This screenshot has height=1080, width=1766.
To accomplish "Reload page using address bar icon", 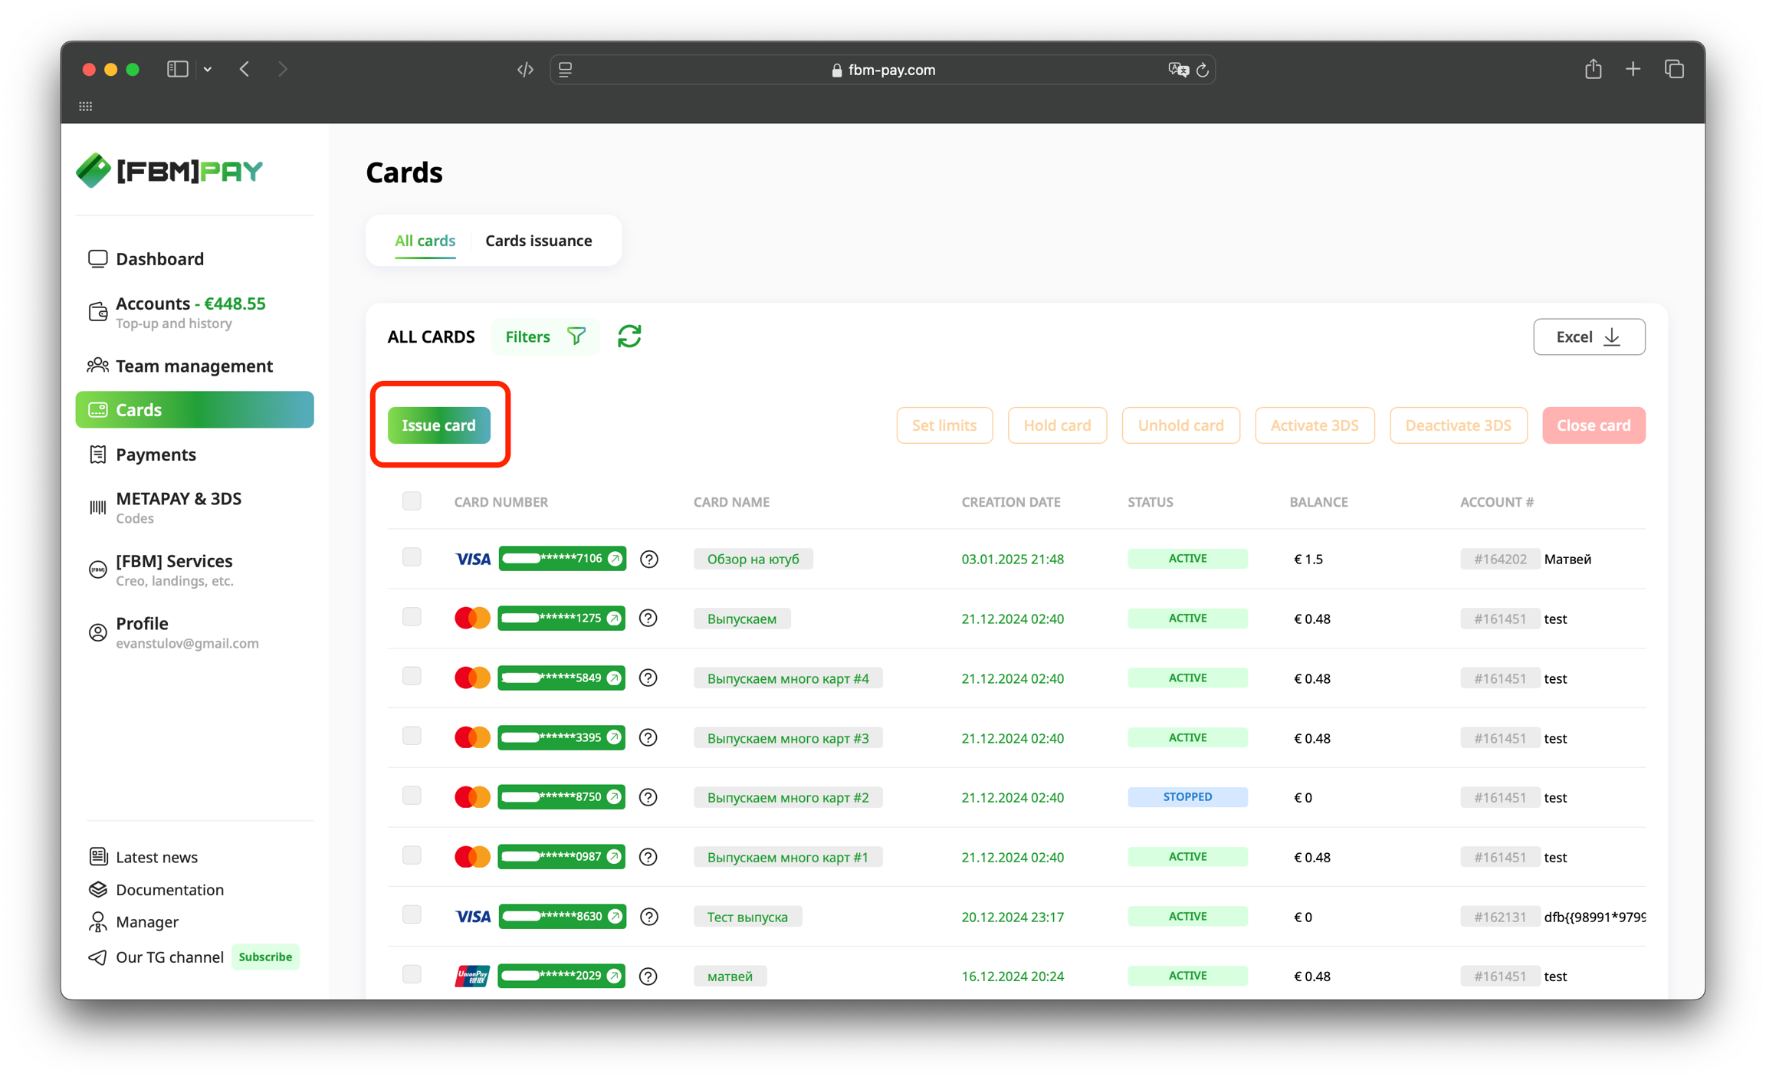I will (x=1203, y=70).
